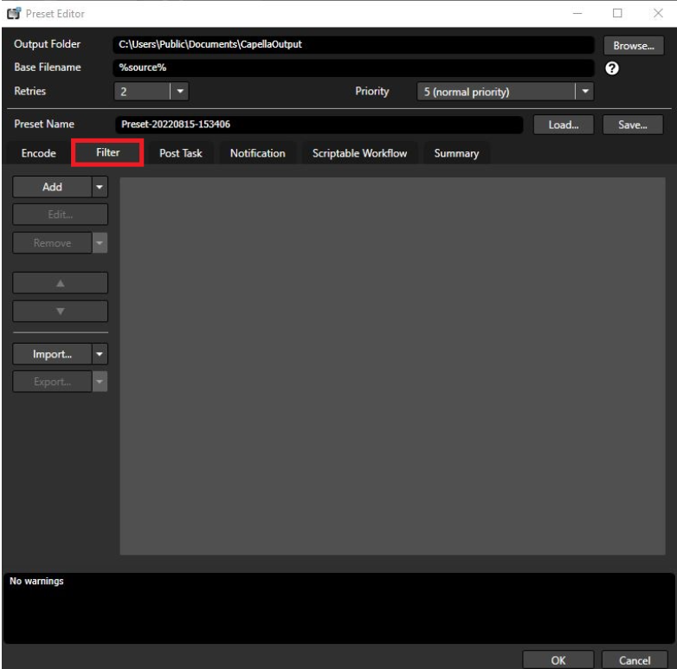
Task: Focus the Preset Name field
Action: click(319, 125)
